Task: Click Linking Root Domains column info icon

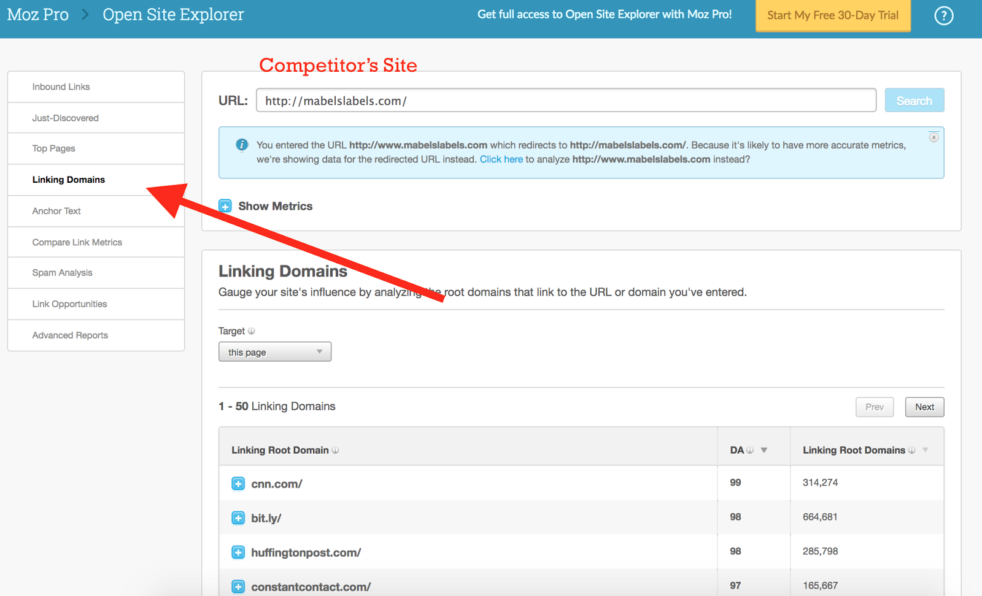Action: click(x=912, y=451)
